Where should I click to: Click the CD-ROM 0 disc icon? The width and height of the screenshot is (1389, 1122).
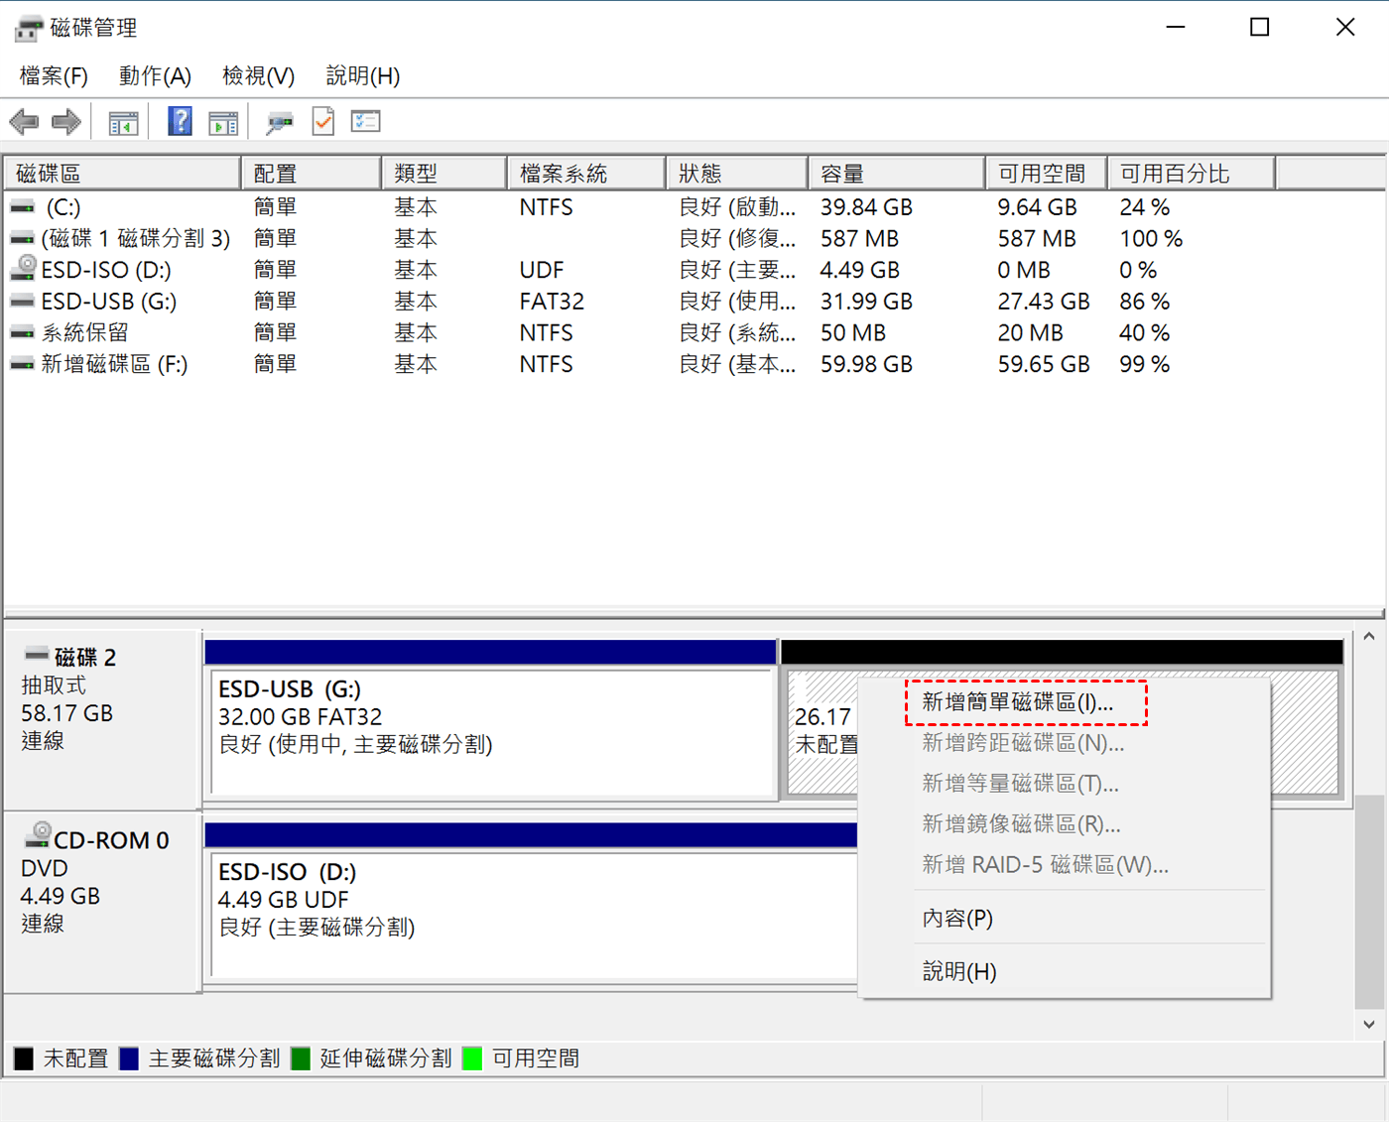38,835
